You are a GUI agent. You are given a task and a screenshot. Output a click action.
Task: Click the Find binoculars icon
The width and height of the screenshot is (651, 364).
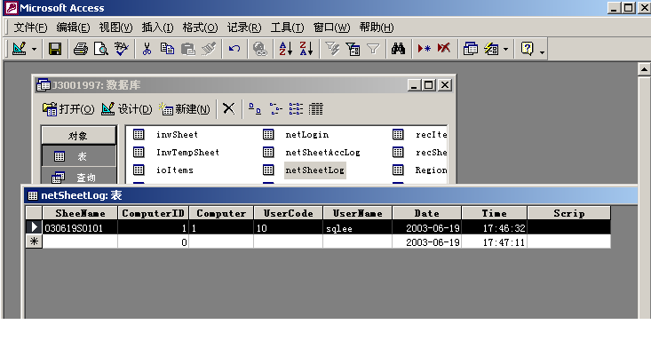point(399,50)
